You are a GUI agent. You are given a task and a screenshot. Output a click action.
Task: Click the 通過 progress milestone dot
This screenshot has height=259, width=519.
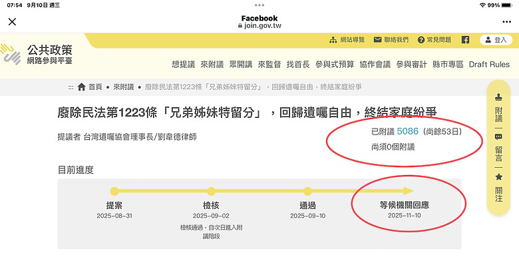pos(307,191)
